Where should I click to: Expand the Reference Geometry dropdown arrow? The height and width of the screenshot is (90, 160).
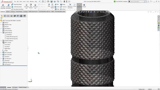(70, 9)
